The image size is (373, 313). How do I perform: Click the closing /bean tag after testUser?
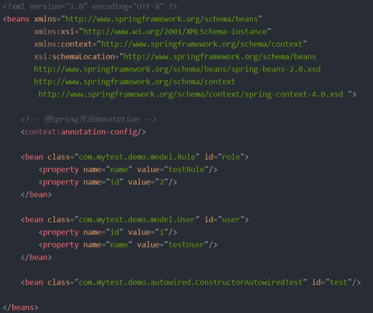click(36, 257)
